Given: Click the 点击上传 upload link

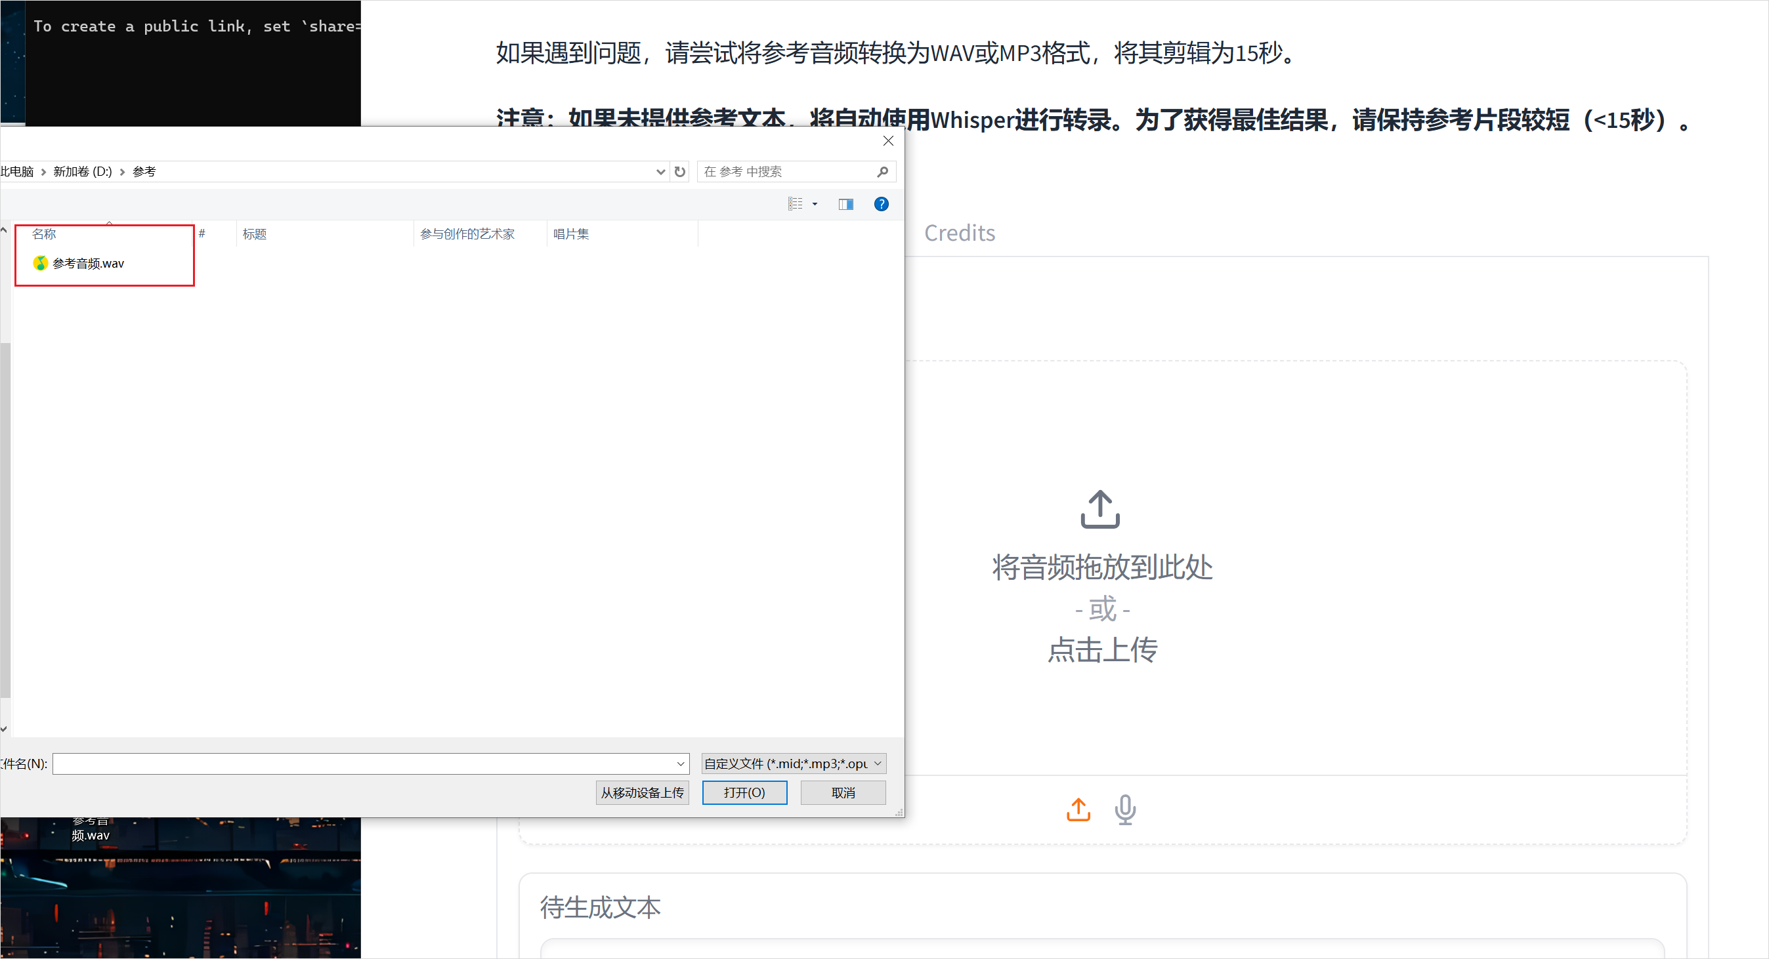Looking at the screenshot, I should (1101, 650).
